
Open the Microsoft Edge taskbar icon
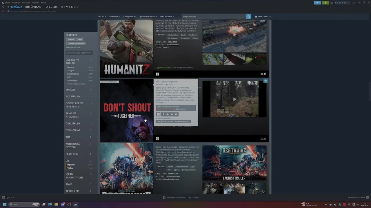pyautogui.click(x=50, y=205)
